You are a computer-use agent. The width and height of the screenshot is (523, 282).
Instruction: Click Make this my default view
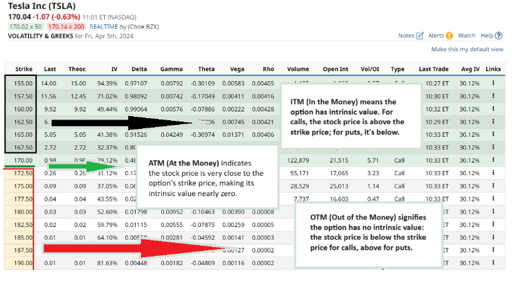(467, 49)
